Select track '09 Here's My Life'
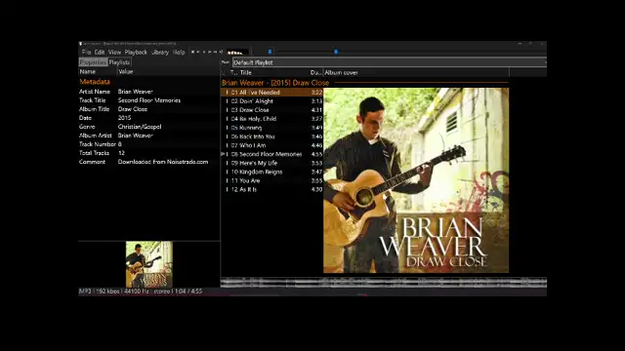625x351 pixels. 271,163
